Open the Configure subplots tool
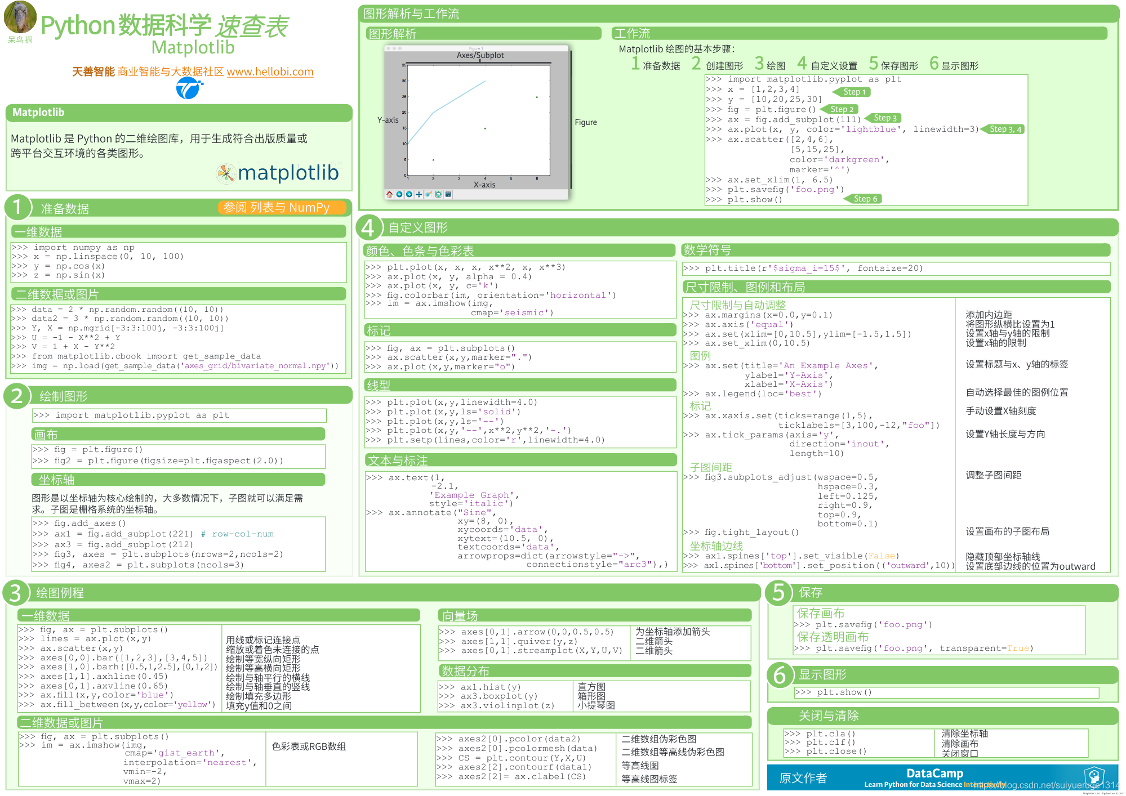Screen dimensions: 1126x796 pos(439,194)
